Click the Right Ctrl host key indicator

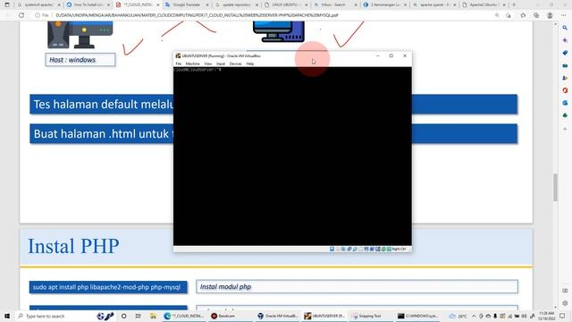tap(399, 249)
